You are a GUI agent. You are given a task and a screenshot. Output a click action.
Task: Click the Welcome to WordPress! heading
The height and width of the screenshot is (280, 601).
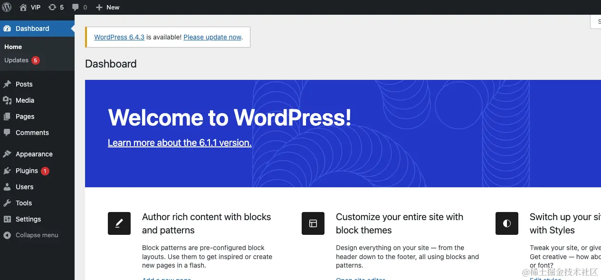click(229, 117)
